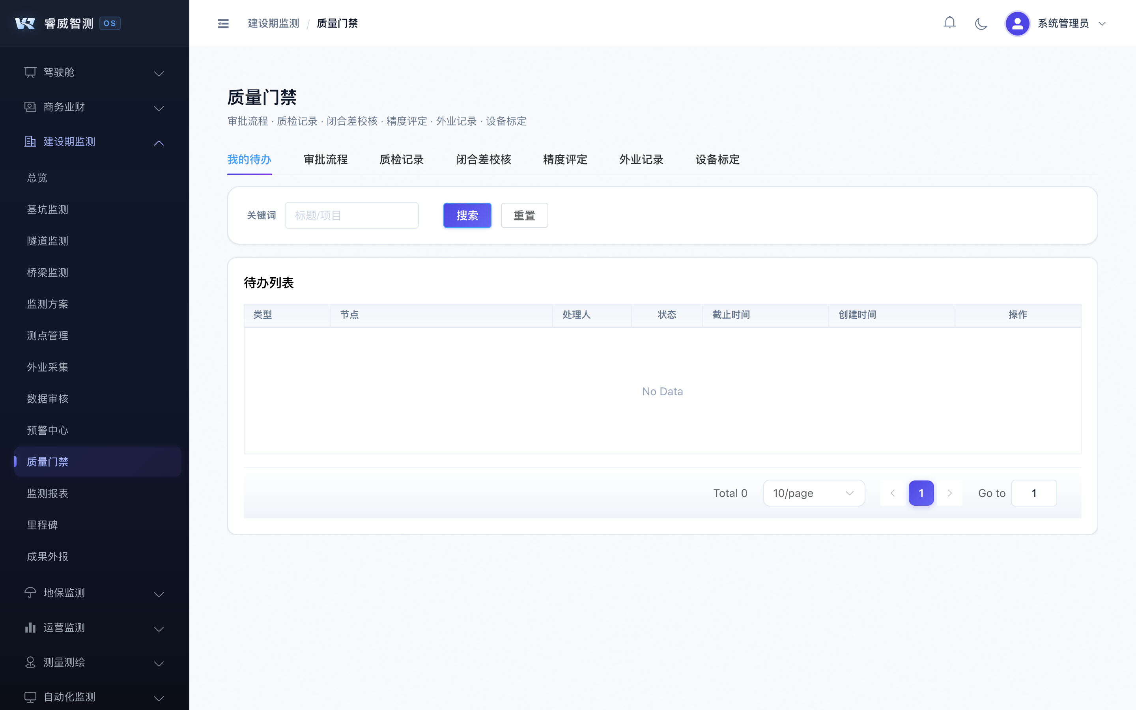Image resolution: width=1136 pixels, height=710 pixels.
Task: Select the 运营监测 chart icon
Action: pos(30,627)
